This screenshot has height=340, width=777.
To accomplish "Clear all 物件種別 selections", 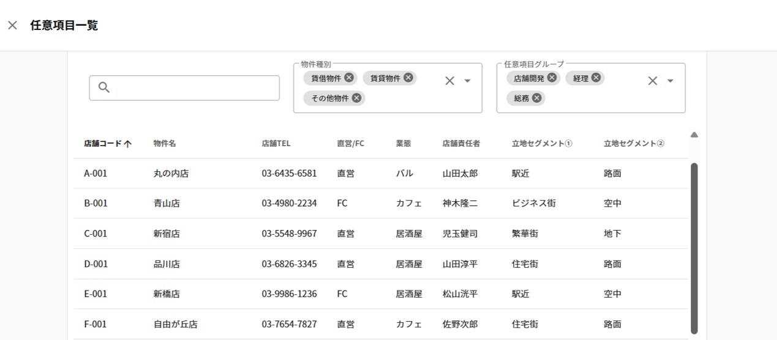I will 449,81.
